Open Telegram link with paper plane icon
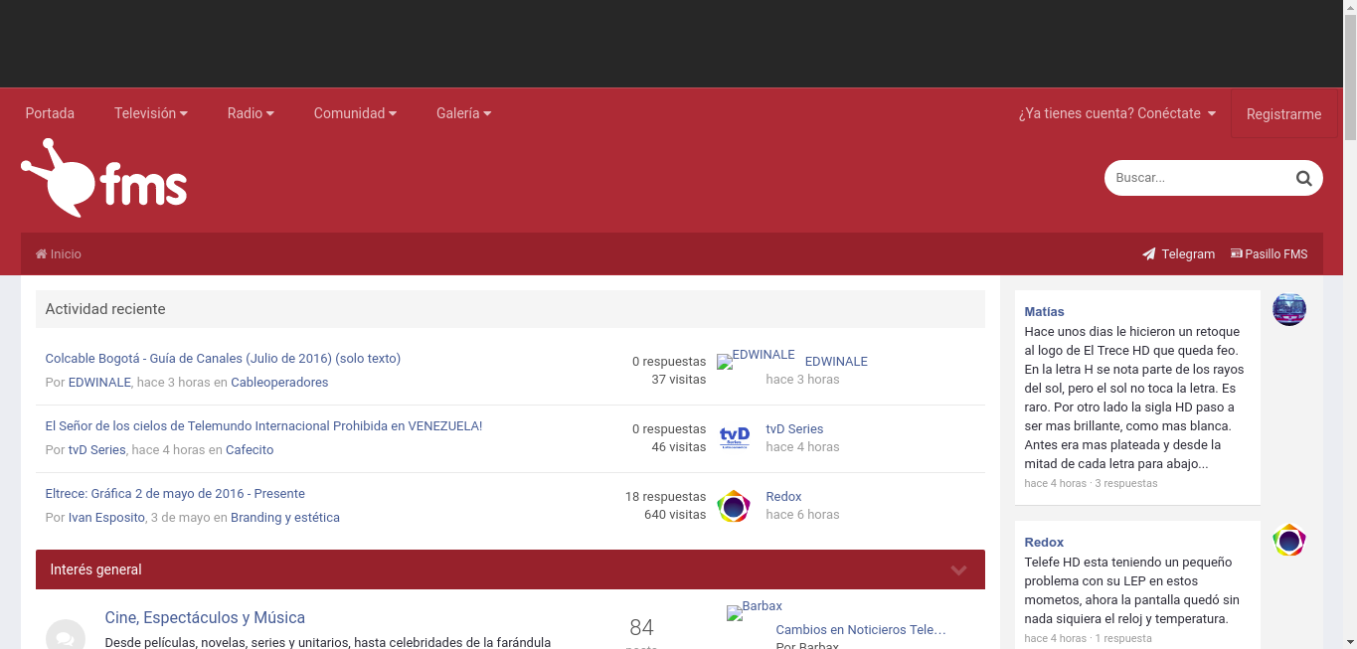 pyautogui.click(x=1178, y=254)
